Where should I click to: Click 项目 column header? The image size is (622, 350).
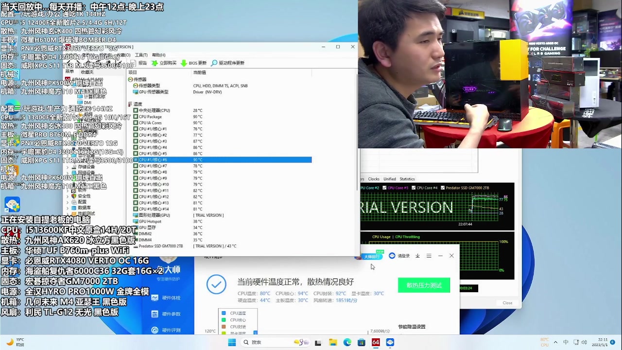[160, 72]
